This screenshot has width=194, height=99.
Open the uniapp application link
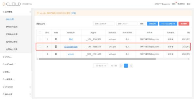coord(71,54)
